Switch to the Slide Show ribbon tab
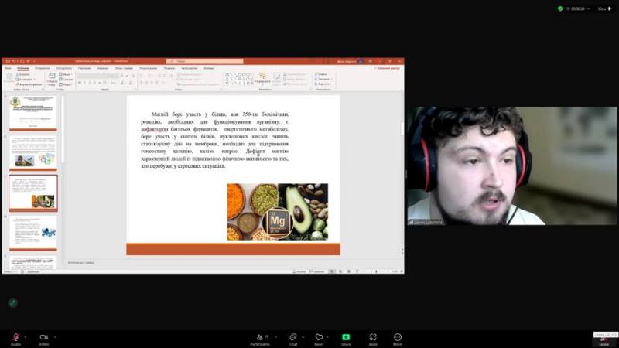This screenshot has height=348, width=619. [x=124, y=68]
